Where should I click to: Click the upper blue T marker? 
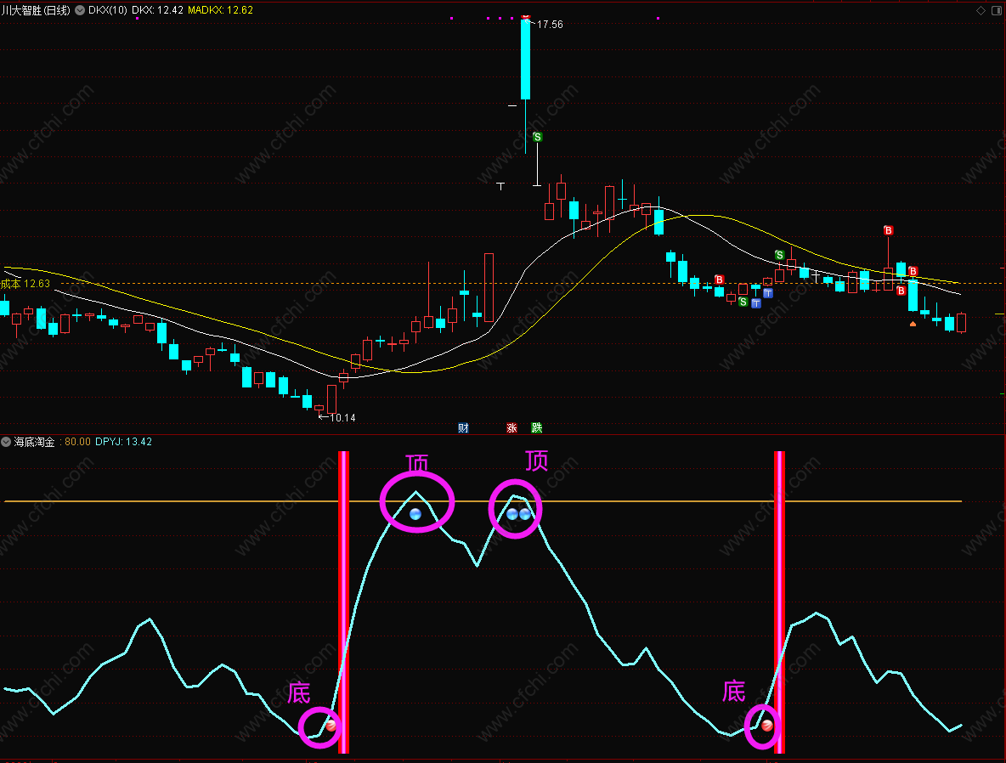coord(768,293)
